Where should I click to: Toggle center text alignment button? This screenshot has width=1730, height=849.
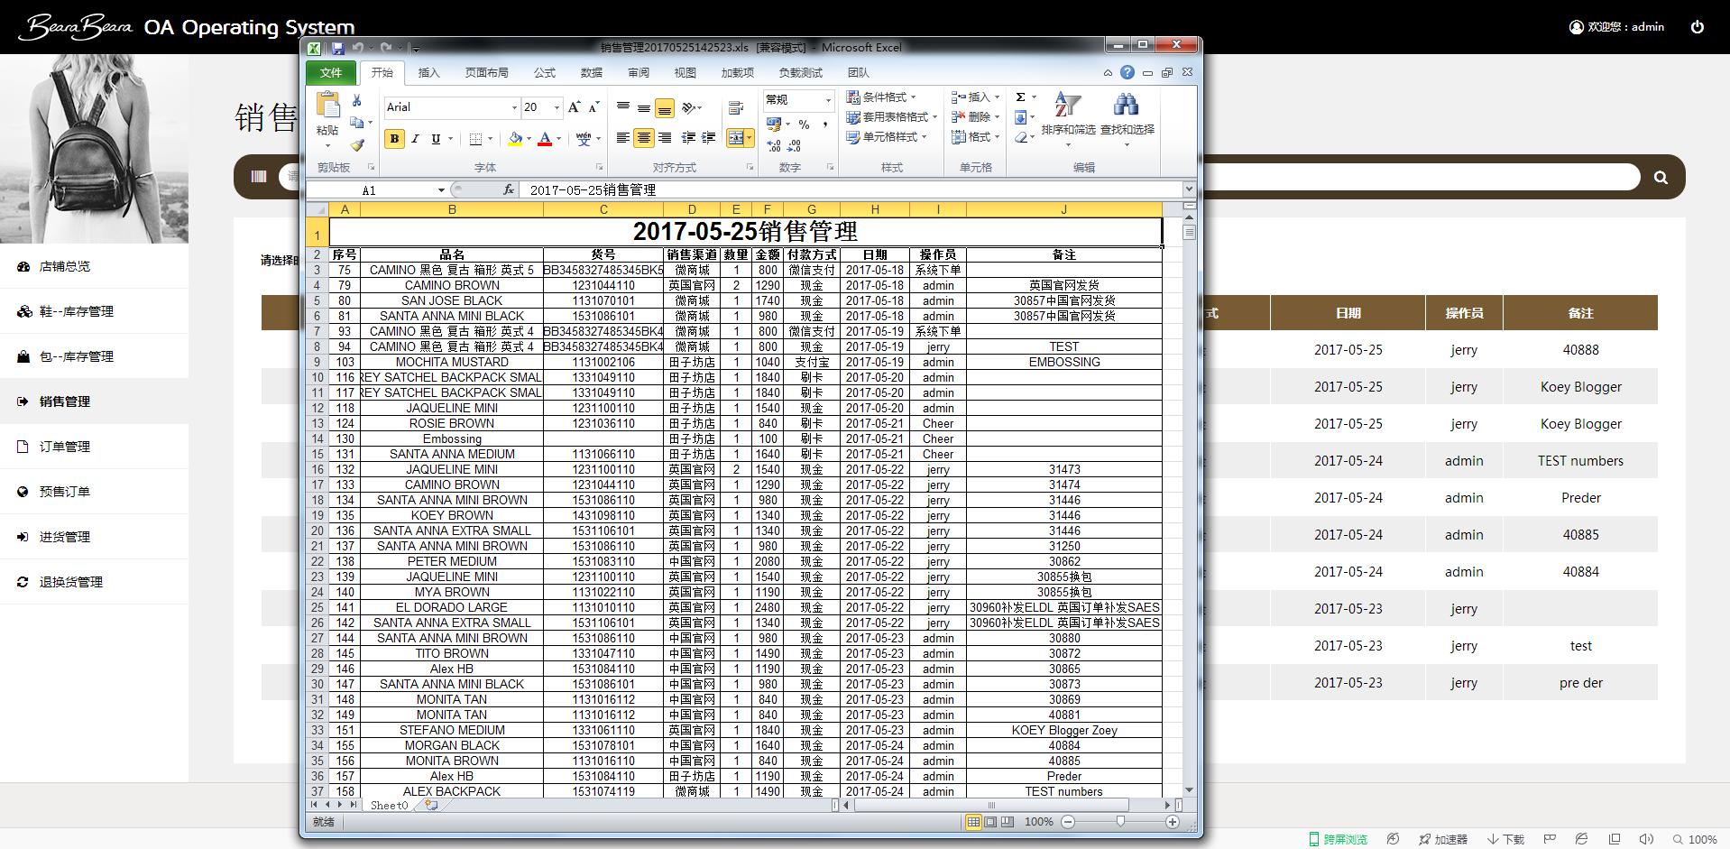(x=643, y=138)
